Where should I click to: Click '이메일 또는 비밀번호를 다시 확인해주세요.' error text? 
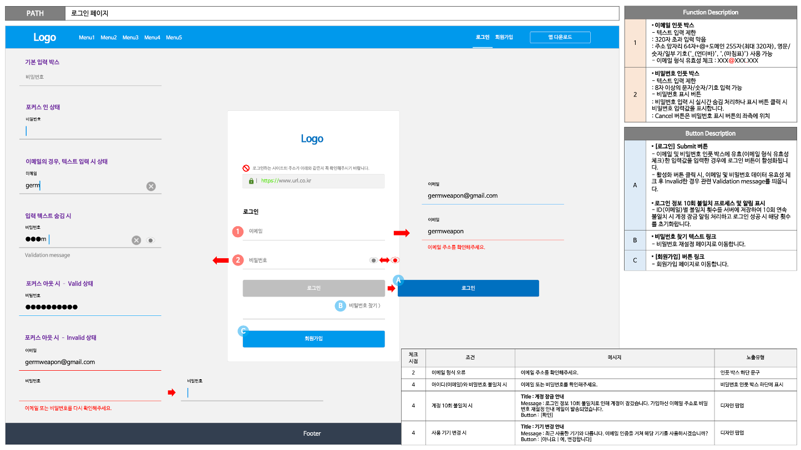click(68, 408)
